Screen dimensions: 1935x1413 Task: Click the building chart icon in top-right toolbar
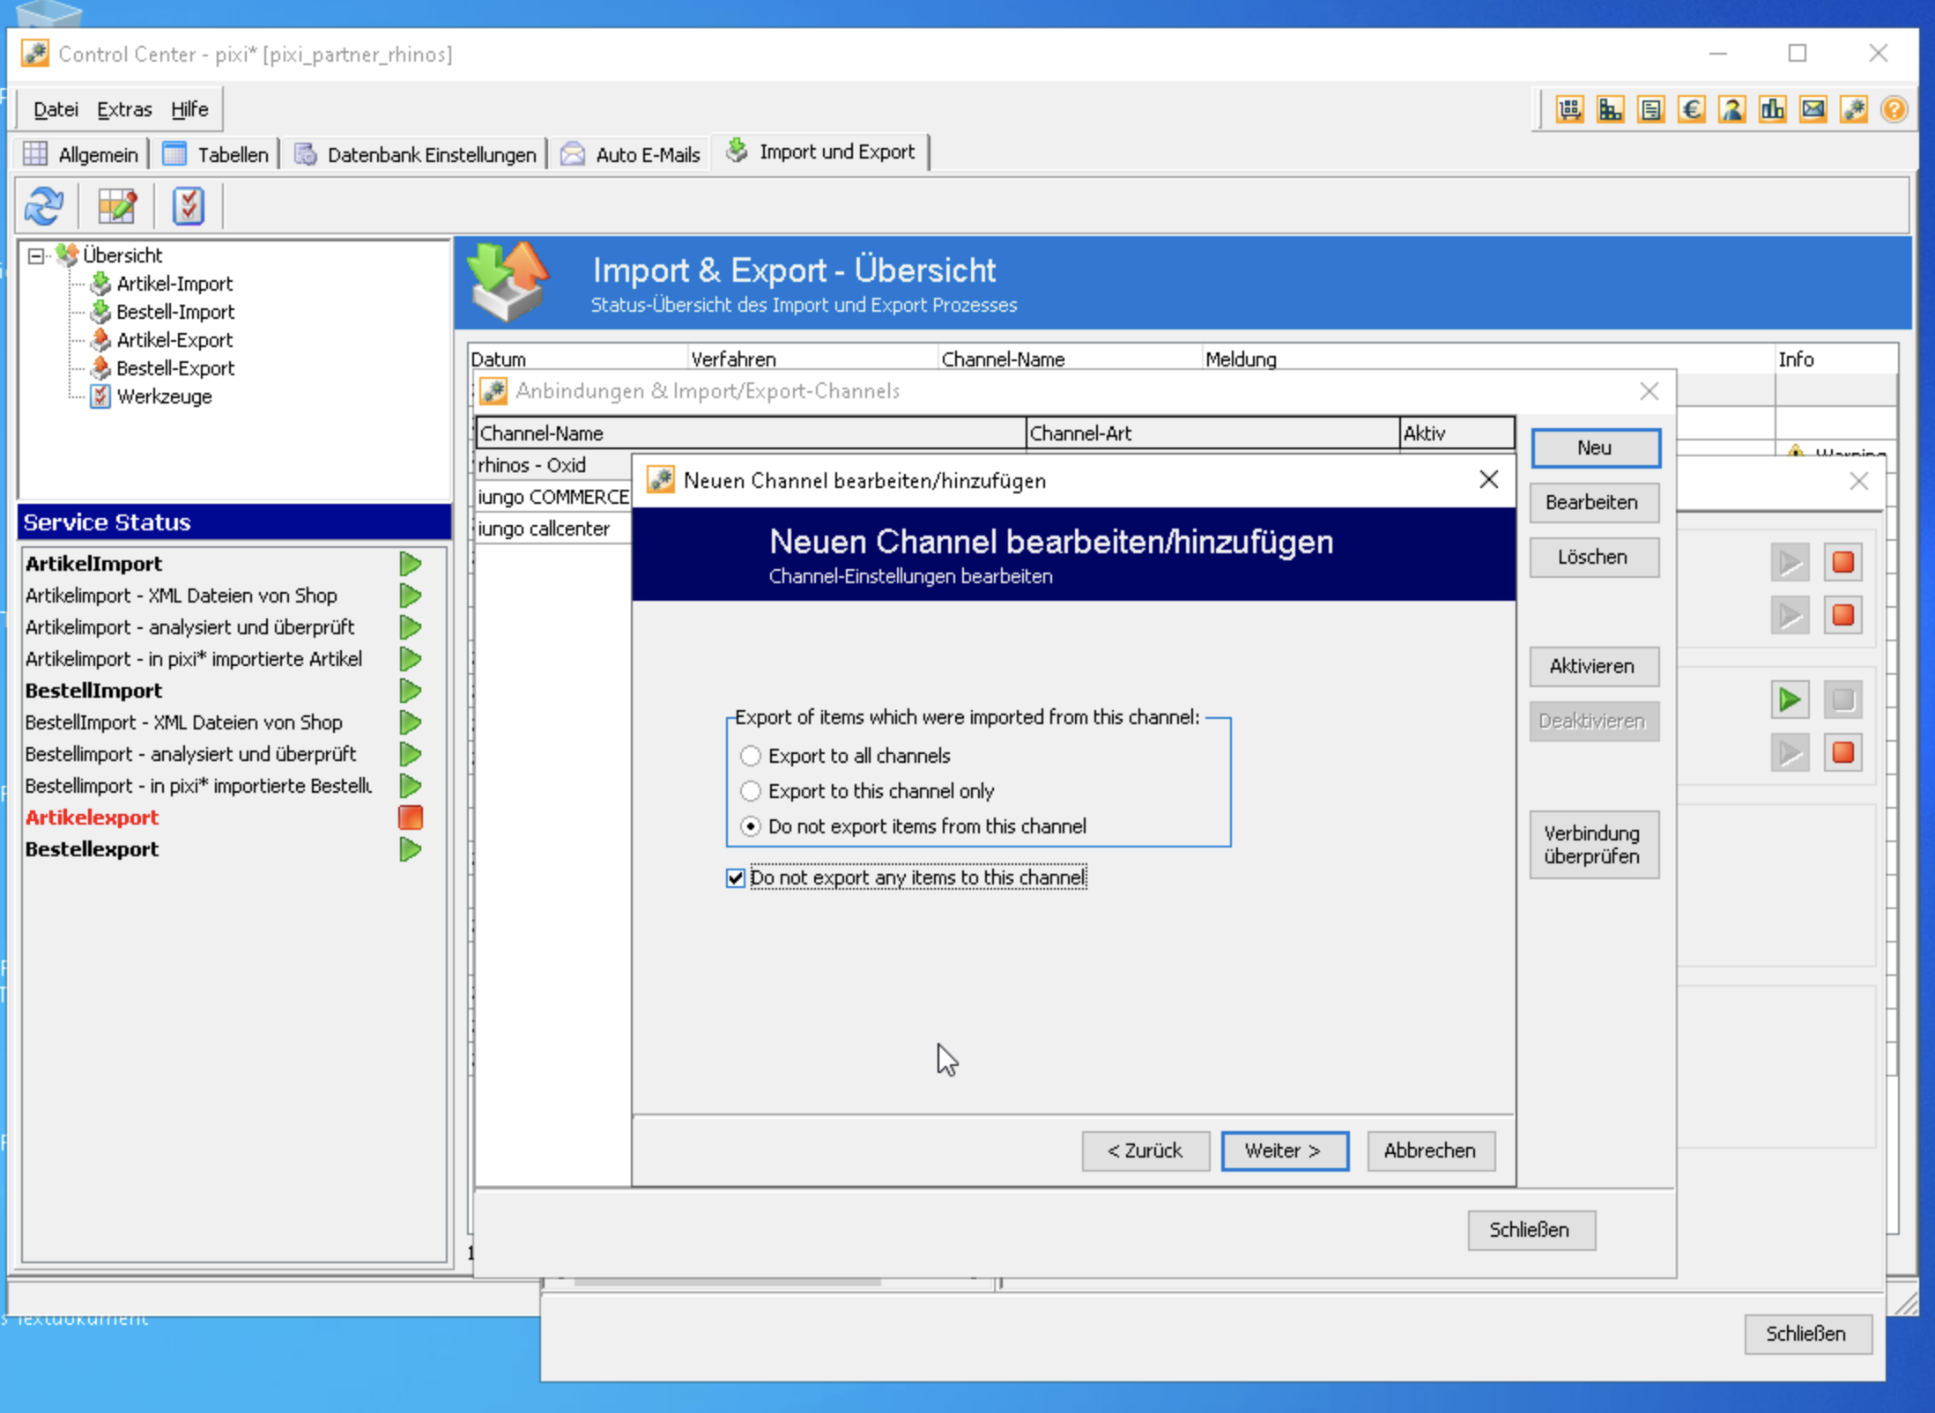pos(1610,109)
